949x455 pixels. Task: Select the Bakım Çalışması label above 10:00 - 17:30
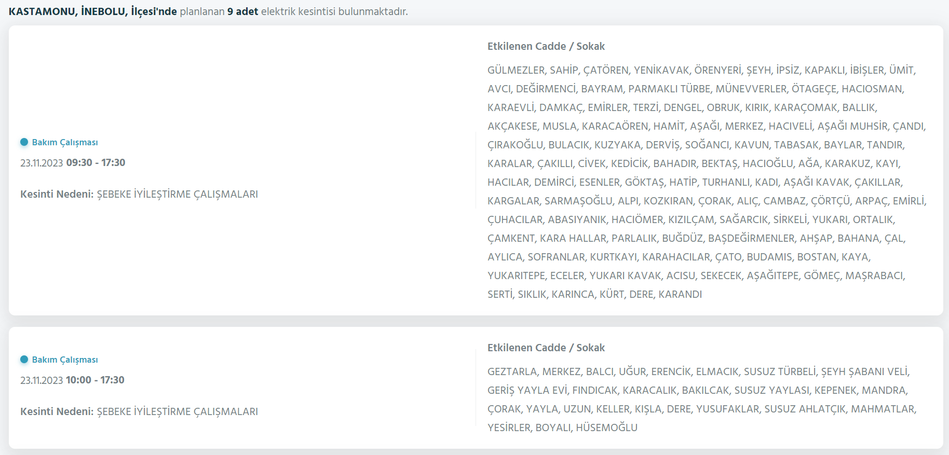pyautogui.click(x=65, y=360)
